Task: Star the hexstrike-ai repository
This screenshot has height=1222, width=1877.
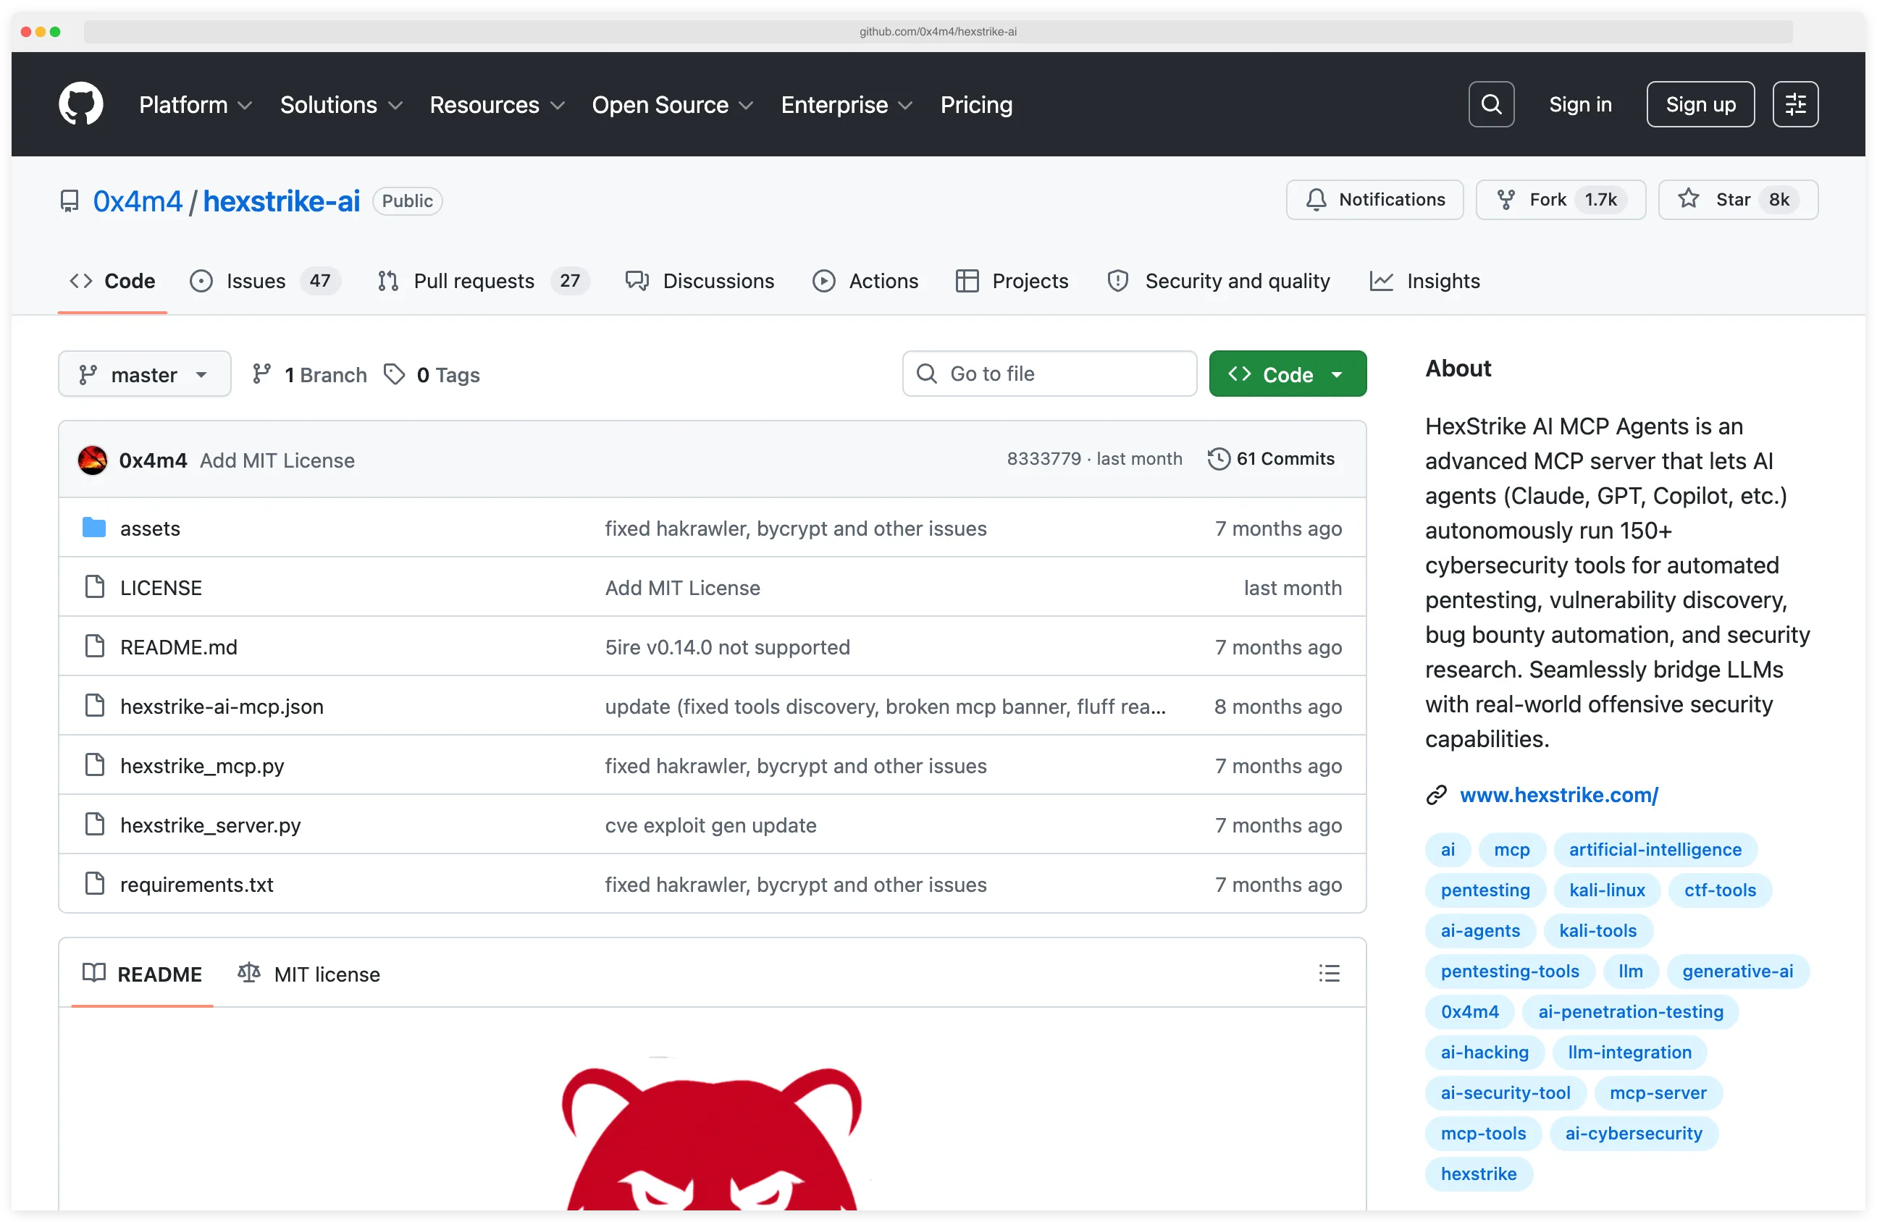Action: click(1738, 200)
